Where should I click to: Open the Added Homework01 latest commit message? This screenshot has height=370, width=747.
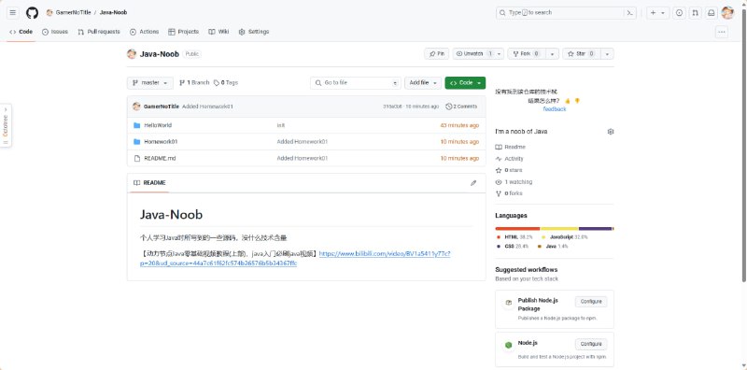tap(207, 107)
